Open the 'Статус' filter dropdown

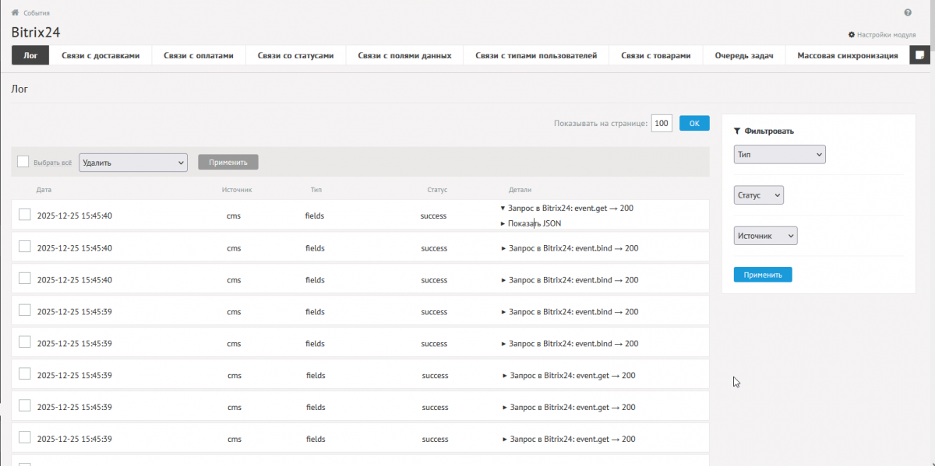pyautogui.click(x=759, y=195)
